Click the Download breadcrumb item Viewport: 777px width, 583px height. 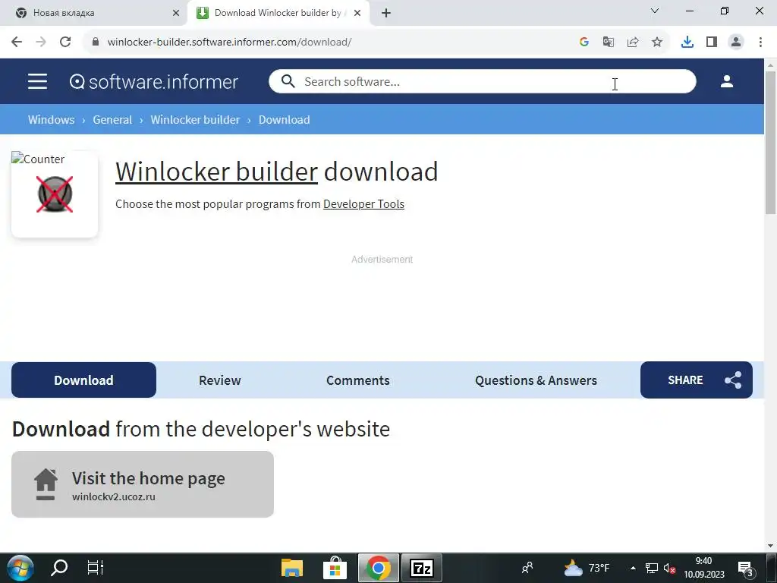[284, 119]
